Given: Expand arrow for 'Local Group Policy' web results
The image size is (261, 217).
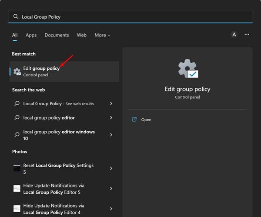Looking at the screenshot, I should coord(111,104).
